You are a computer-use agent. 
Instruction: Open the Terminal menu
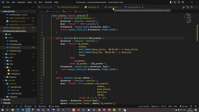click(x=48, y=2)
